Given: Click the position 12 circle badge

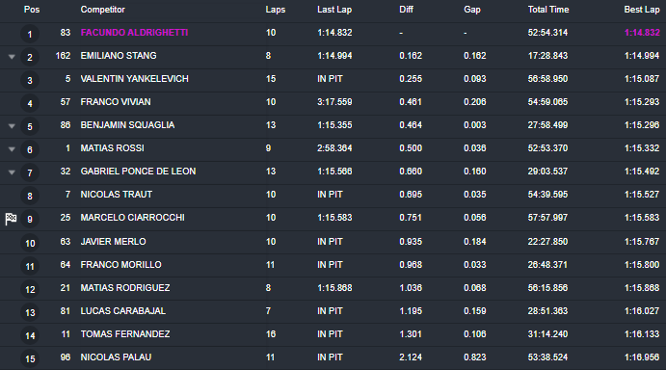Looking at the screenshot, I should (x=30, y=289).
